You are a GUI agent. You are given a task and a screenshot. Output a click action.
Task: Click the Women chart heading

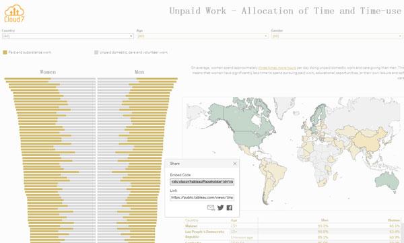point(48,72)
